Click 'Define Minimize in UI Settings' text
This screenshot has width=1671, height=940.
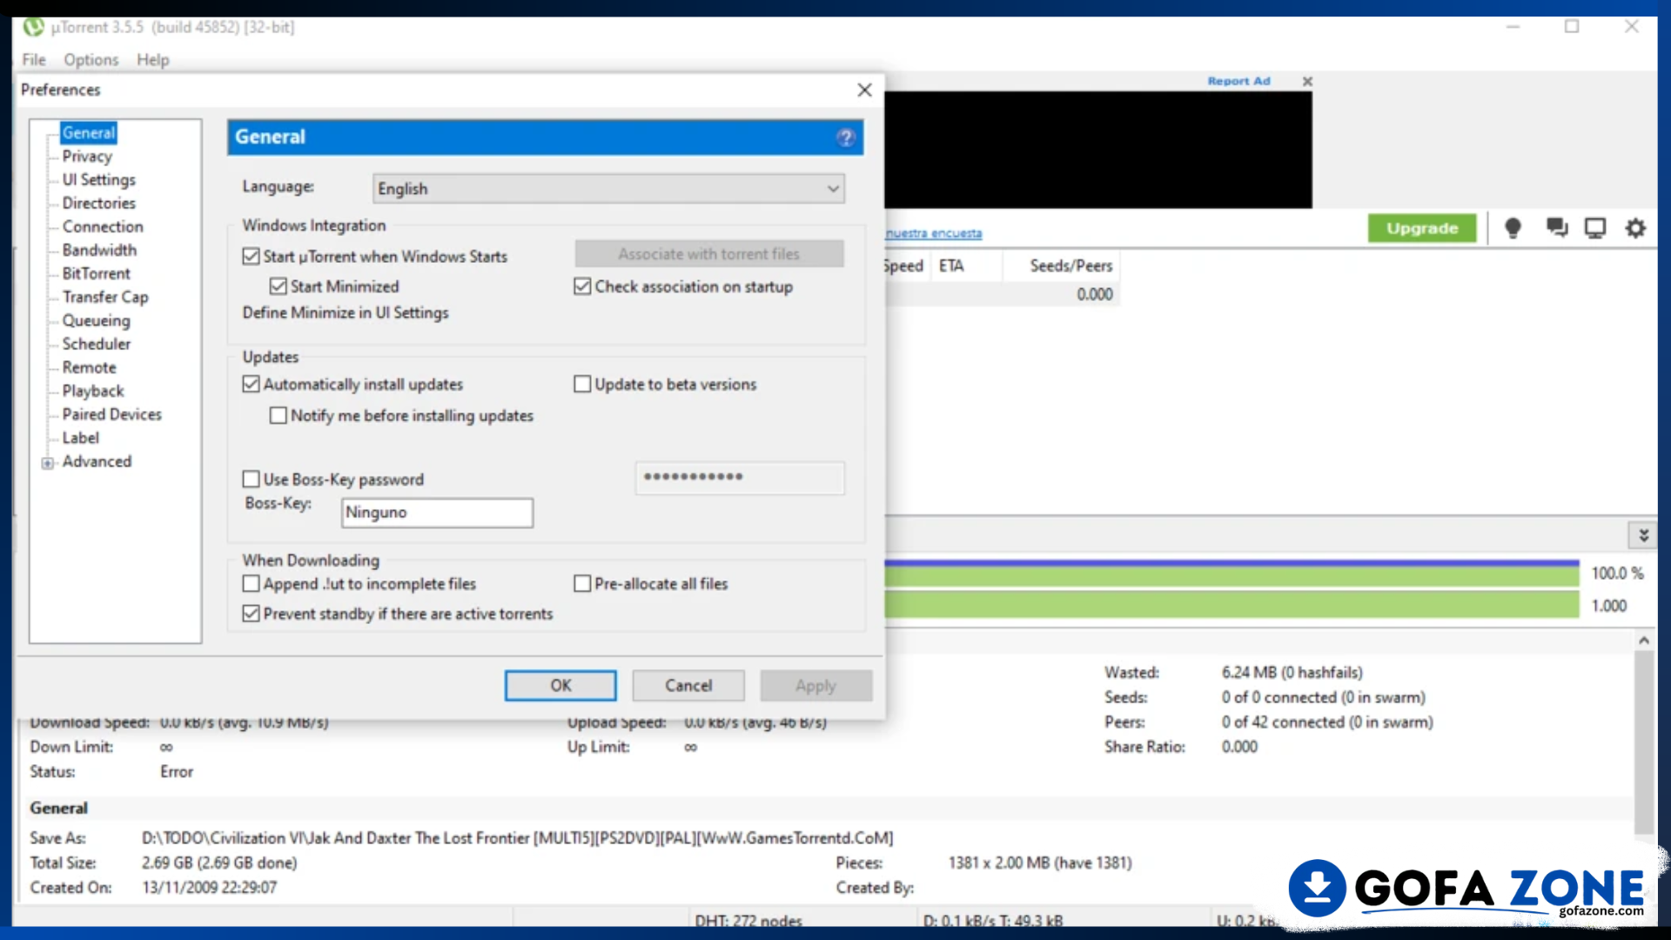tap(346, 312)
